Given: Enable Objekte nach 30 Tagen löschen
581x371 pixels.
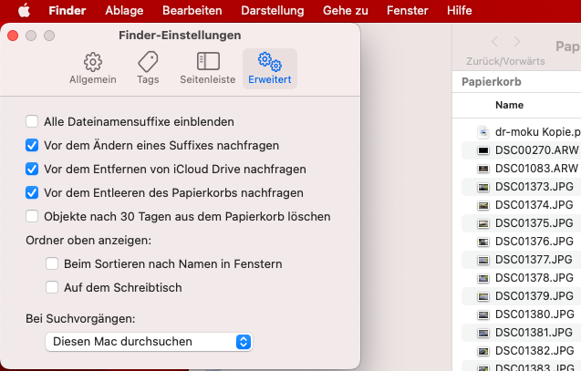Looking at the screenshot, I should (32, 216).
